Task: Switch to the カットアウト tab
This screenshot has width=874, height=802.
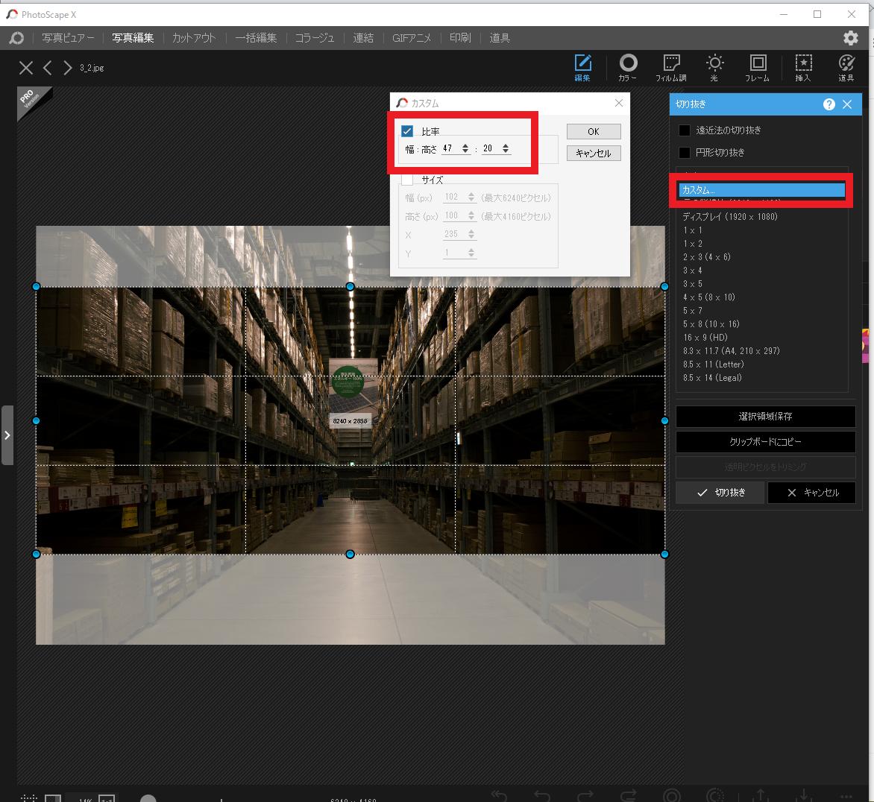Action: point(194,38)
